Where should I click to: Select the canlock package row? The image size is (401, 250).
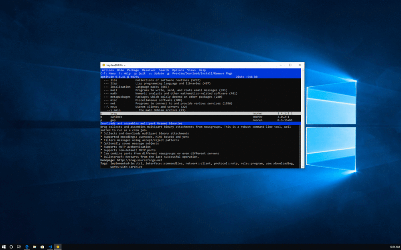click(200, 116)
